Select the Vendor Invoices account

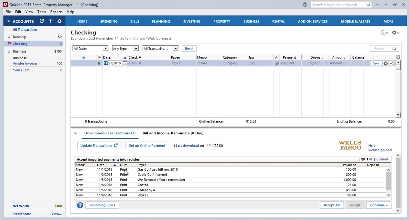tap(25, 63)
